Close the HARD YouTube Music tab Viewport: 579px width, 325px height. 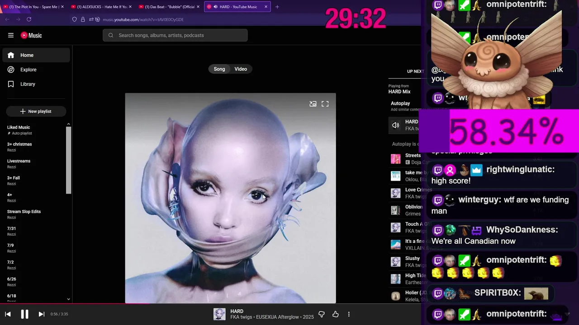coord(265,7)
